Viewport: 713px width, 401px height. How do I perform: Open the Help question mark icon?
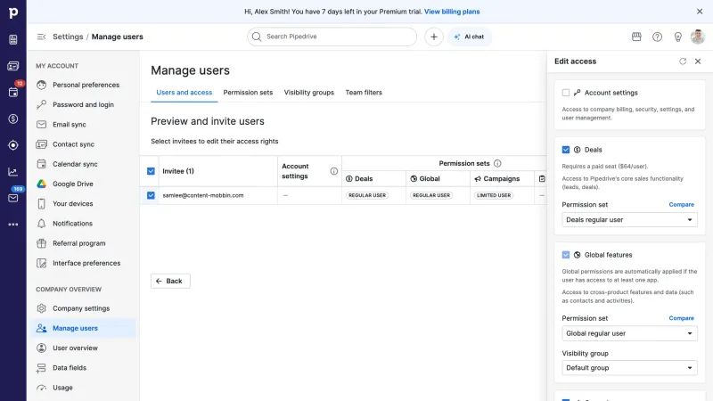[657, 37]
